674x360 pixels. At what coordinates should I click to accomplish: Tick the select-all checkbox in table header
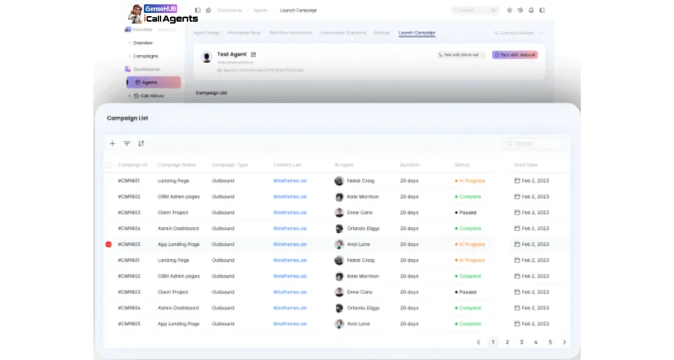pos(109,165)
